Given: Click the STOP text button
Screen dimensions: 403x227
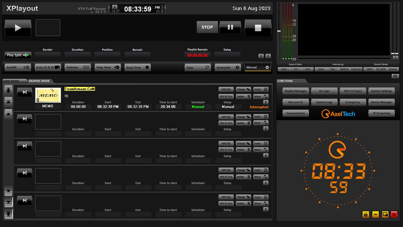Looking at the screenshot, I should (x=207, y=27).
